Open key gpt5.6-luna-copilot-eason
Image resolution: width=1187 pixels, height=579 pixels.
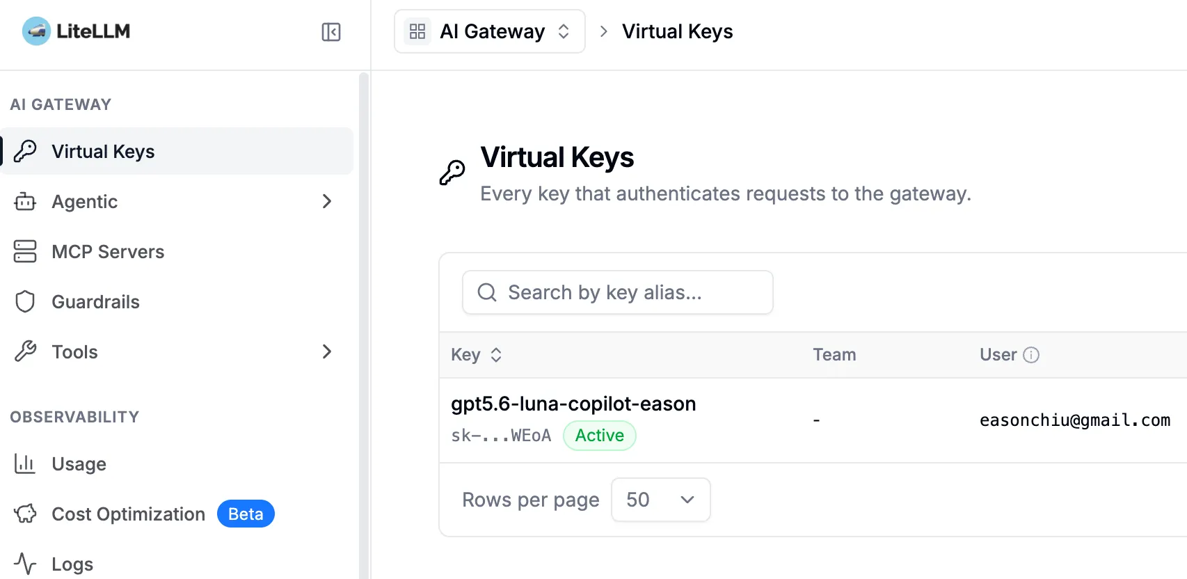pyautogui.click(x=573, y=404)
